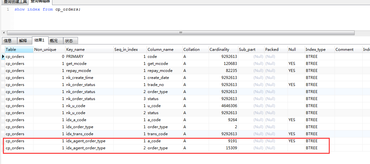
Task: Select the BTREE cell in the PRIMARY row
Action: click(320, 57)
